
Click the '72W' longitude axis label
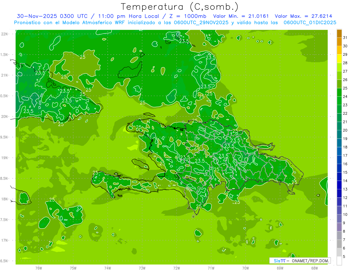(176, 268)
